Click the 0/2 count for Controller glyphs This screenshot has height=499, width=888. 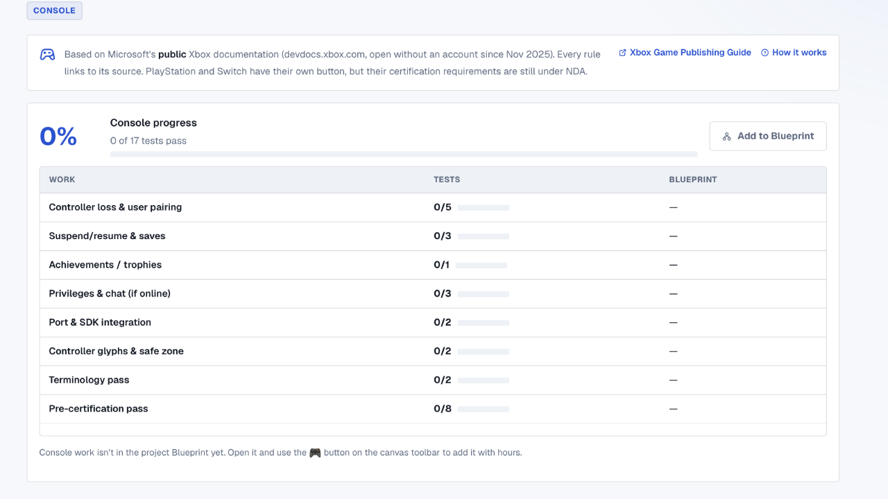(x=443, y=351)
